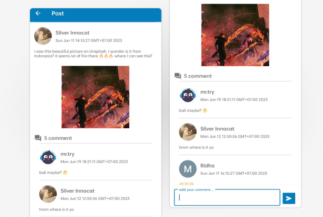Viewport: 323px width, 217px height.
Task: Click mr.try username in left comments
Action: (x=67, y=154)
